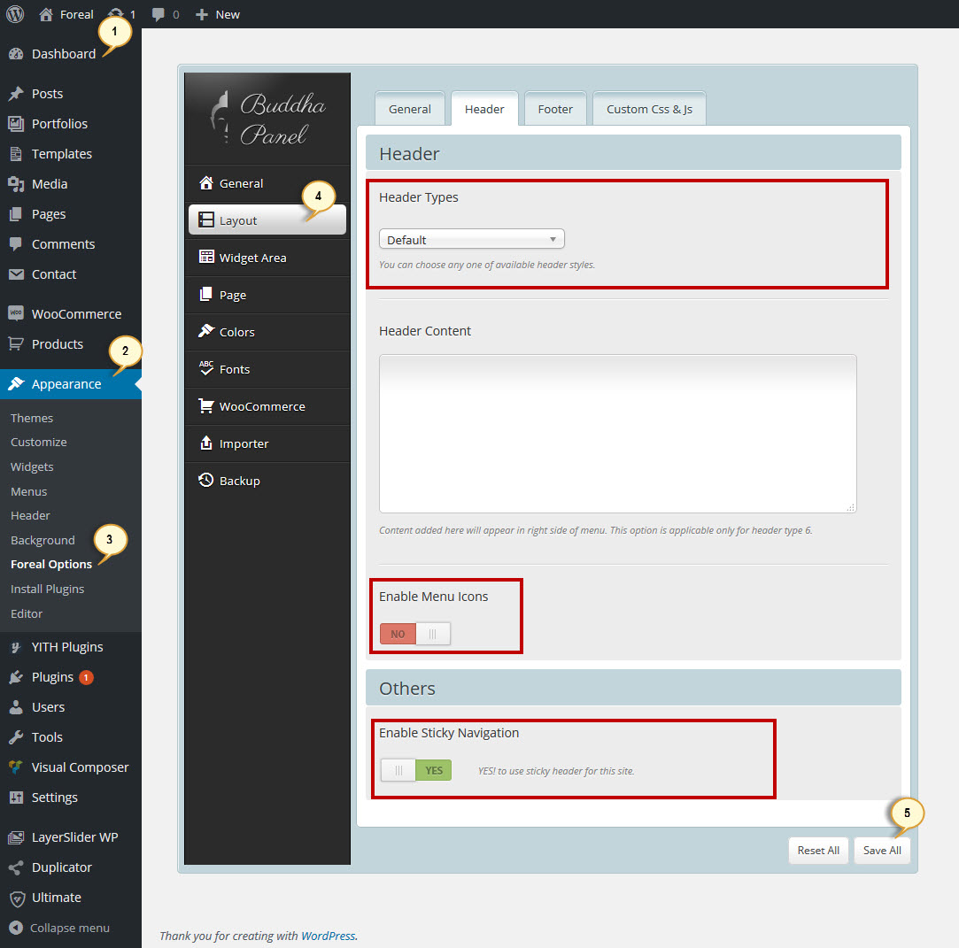Click the Dashboard gauge icon
Screen dimensions: 959x948
(17, 54)
